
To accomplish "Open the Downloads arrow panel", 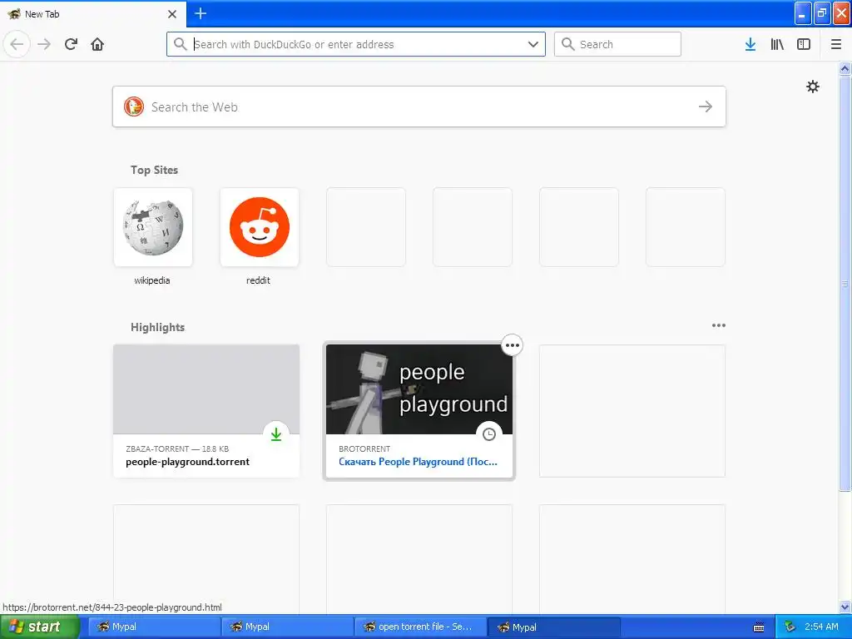I will tap(750, 44).
